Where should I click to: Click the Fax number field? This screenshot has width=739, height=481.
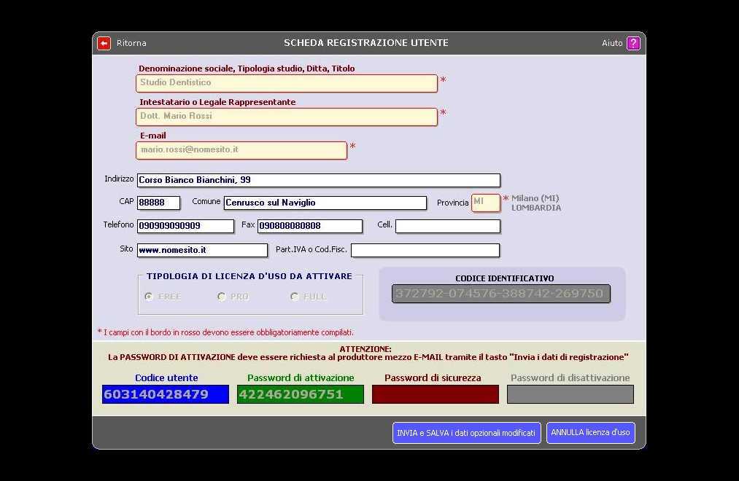click(310, 226)
